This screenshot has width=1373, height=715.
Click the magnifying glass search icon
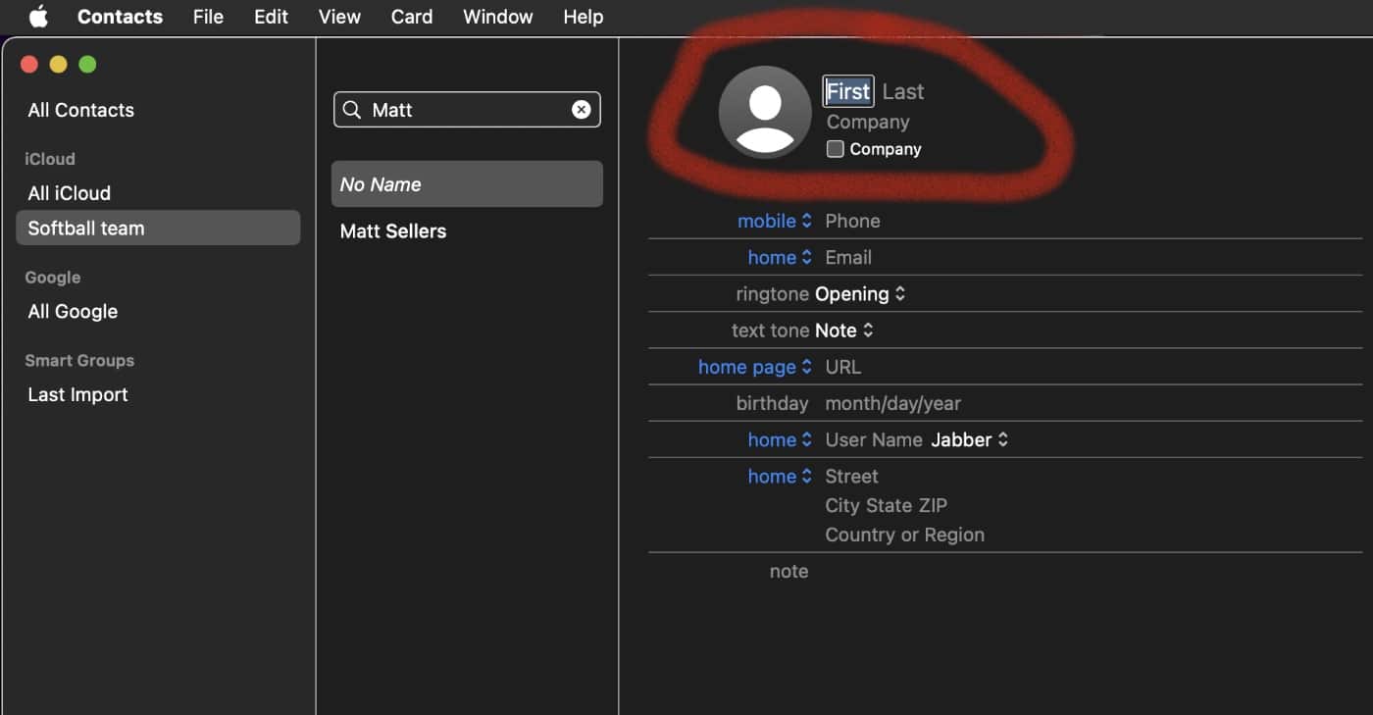pyautogui.click(x=352, y=110)
